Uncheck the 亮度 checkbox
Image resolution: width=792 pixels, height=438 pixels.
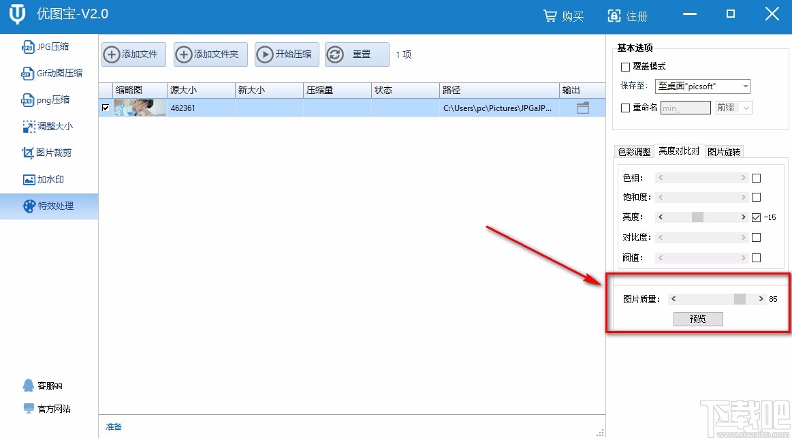coord(756,217)
